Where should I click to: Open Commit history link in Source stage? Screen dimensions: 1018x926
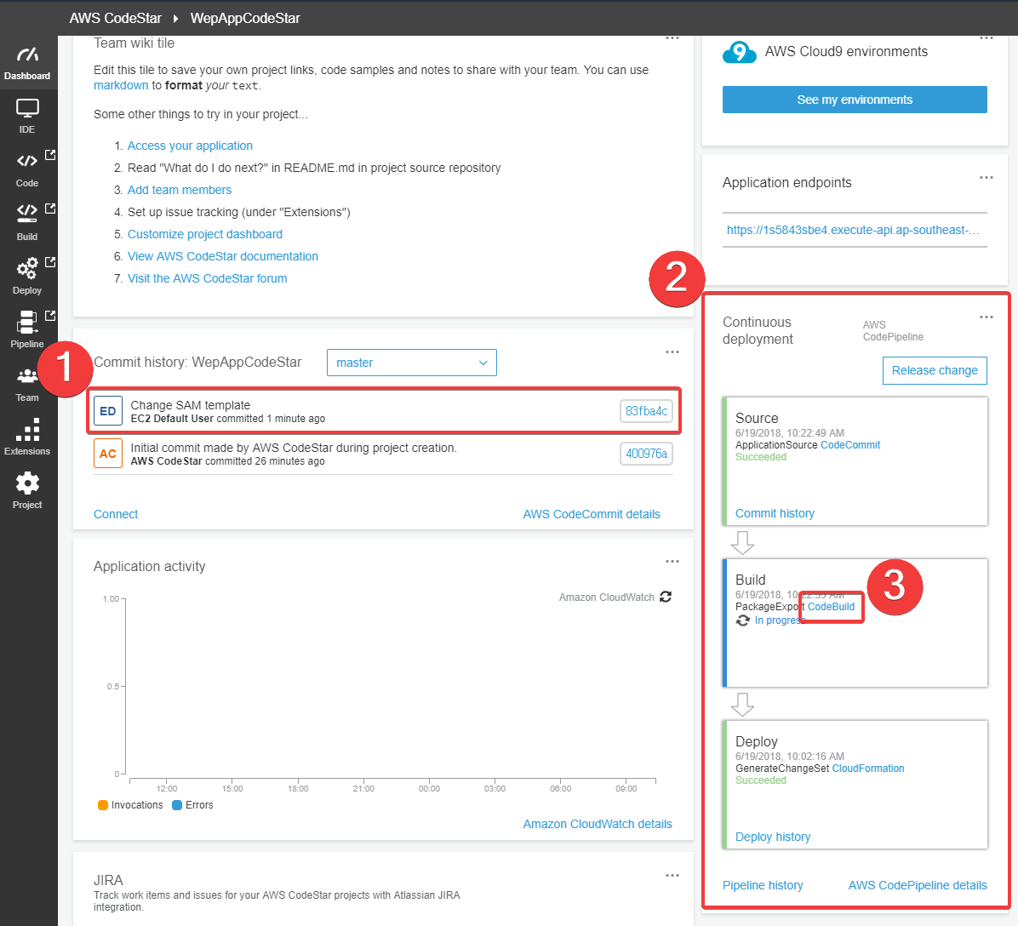(775, 513)
